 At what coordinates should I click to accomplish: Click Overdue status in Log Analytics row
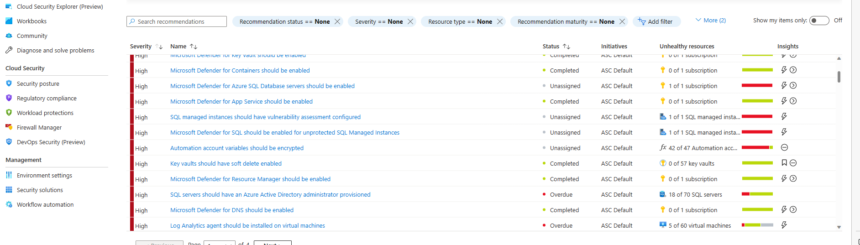point(561,225)
